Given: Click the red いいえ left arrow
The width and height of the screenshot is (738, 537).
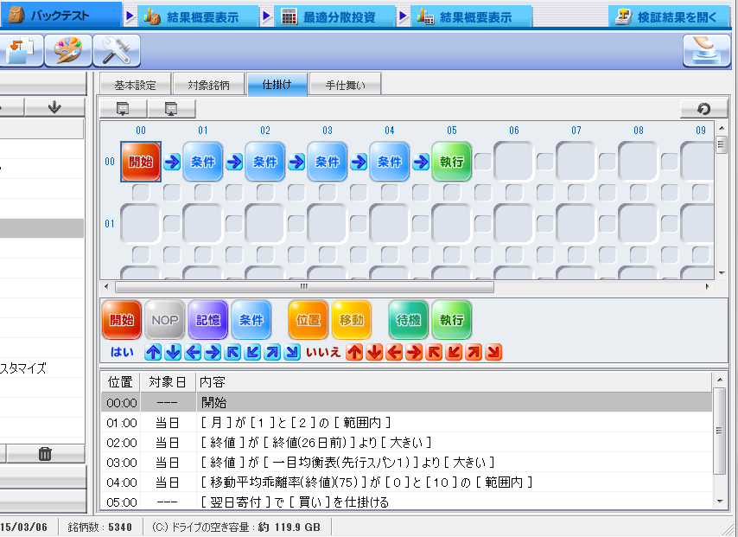Looking at the screenshot, I should (x=394, y=352).
